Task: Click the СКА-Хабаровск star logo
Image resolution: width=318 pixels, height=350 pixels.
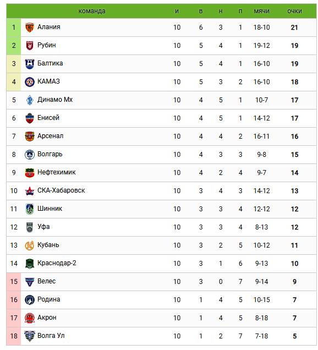Action: pyautogui.click(x=30, y=191)
